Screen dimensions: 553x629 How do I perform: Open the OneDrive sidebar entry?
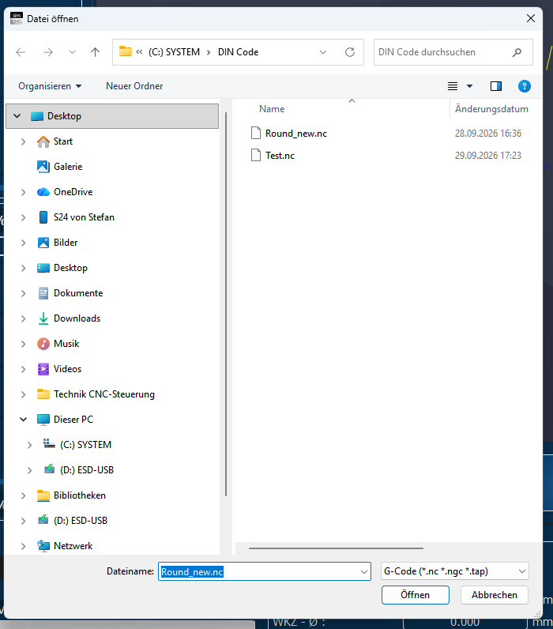[73, 192]
